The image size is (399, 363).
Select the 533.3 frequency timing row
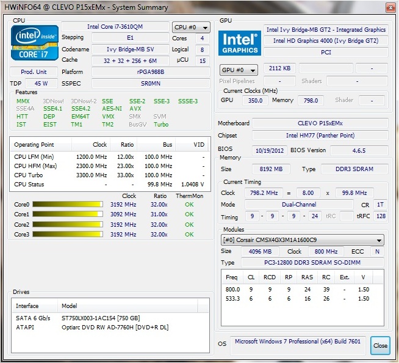[x=303, y=298]
